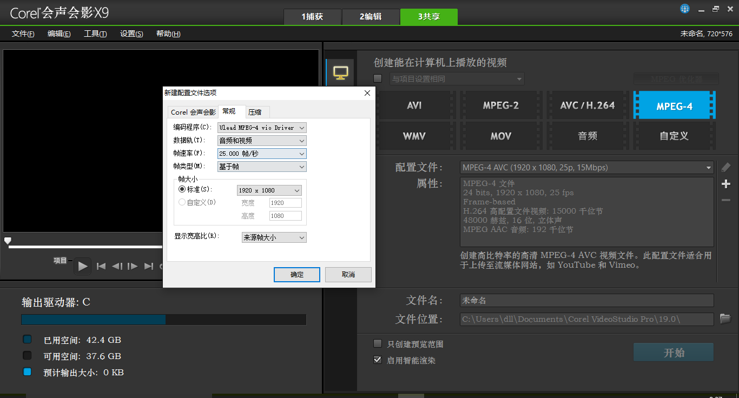Open the 与项目设置相同 dropdown list

[x=457, y=79]
